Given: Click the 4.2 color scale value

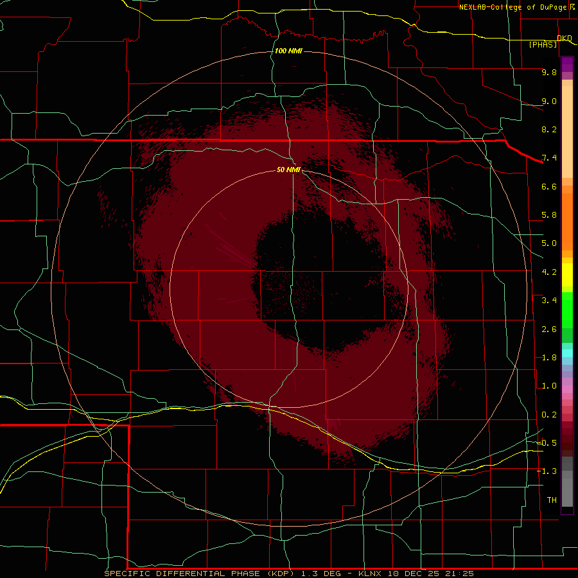Looking at the screenshot, I should [549, 272].
